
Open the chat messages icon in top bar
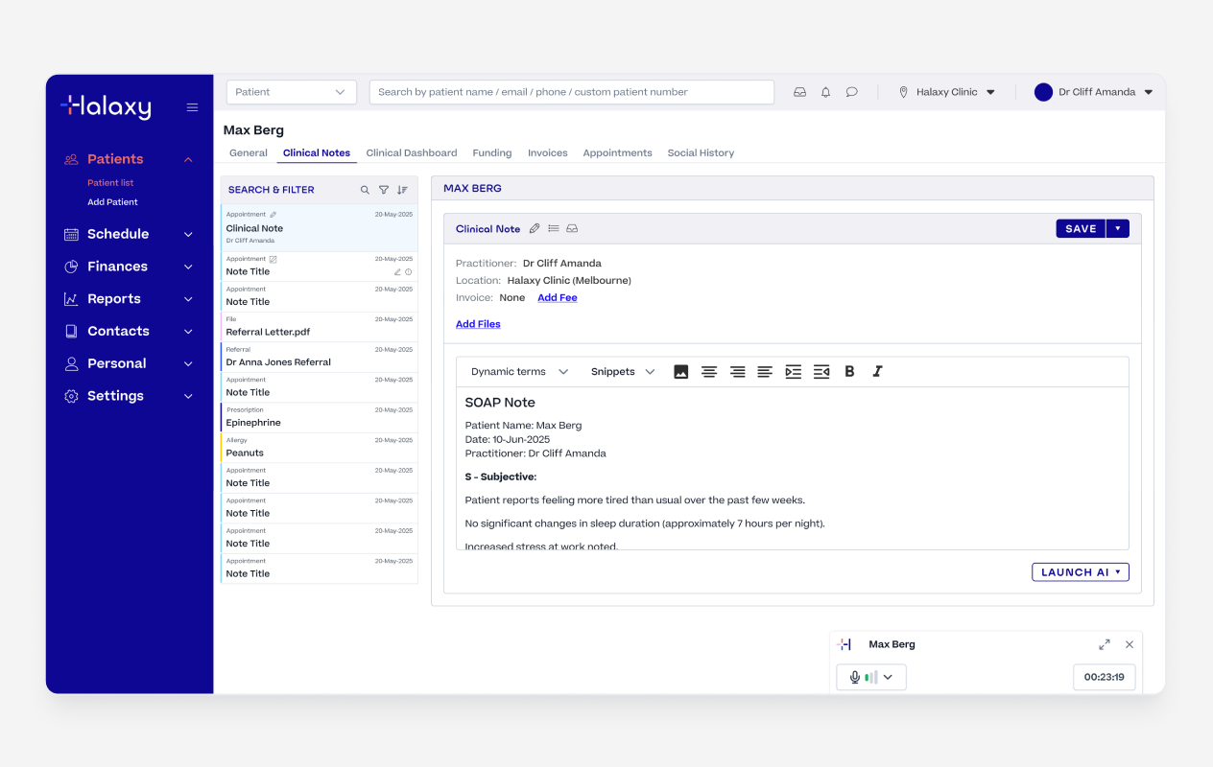pos(851,92)
